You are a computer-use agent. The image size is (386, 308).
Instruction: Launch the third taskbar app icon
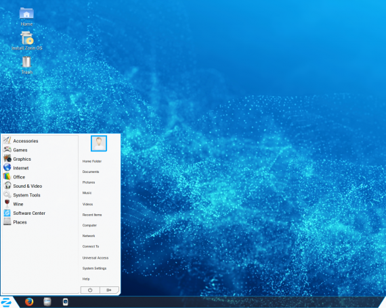(65, 302)
